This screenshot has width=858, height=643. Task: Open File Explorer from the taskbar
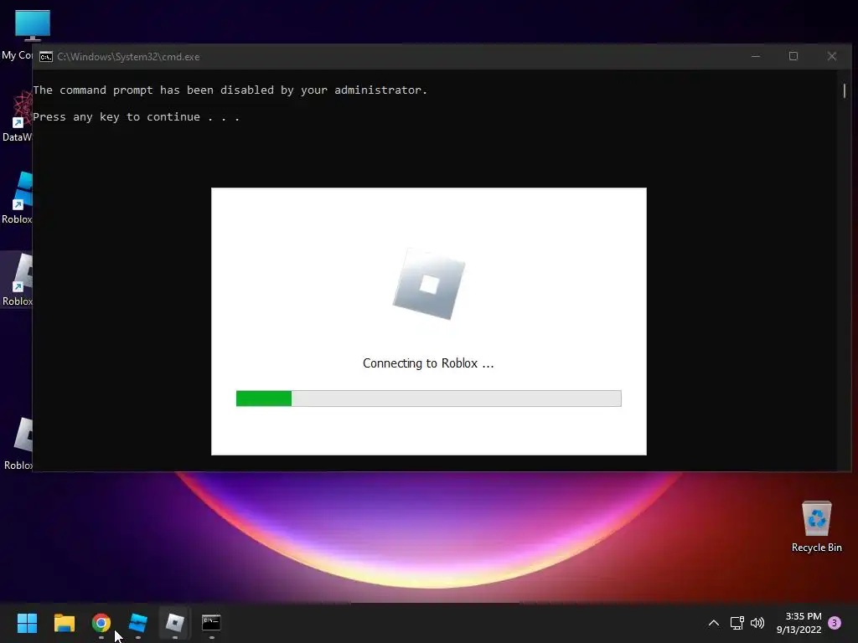[64, 623]
